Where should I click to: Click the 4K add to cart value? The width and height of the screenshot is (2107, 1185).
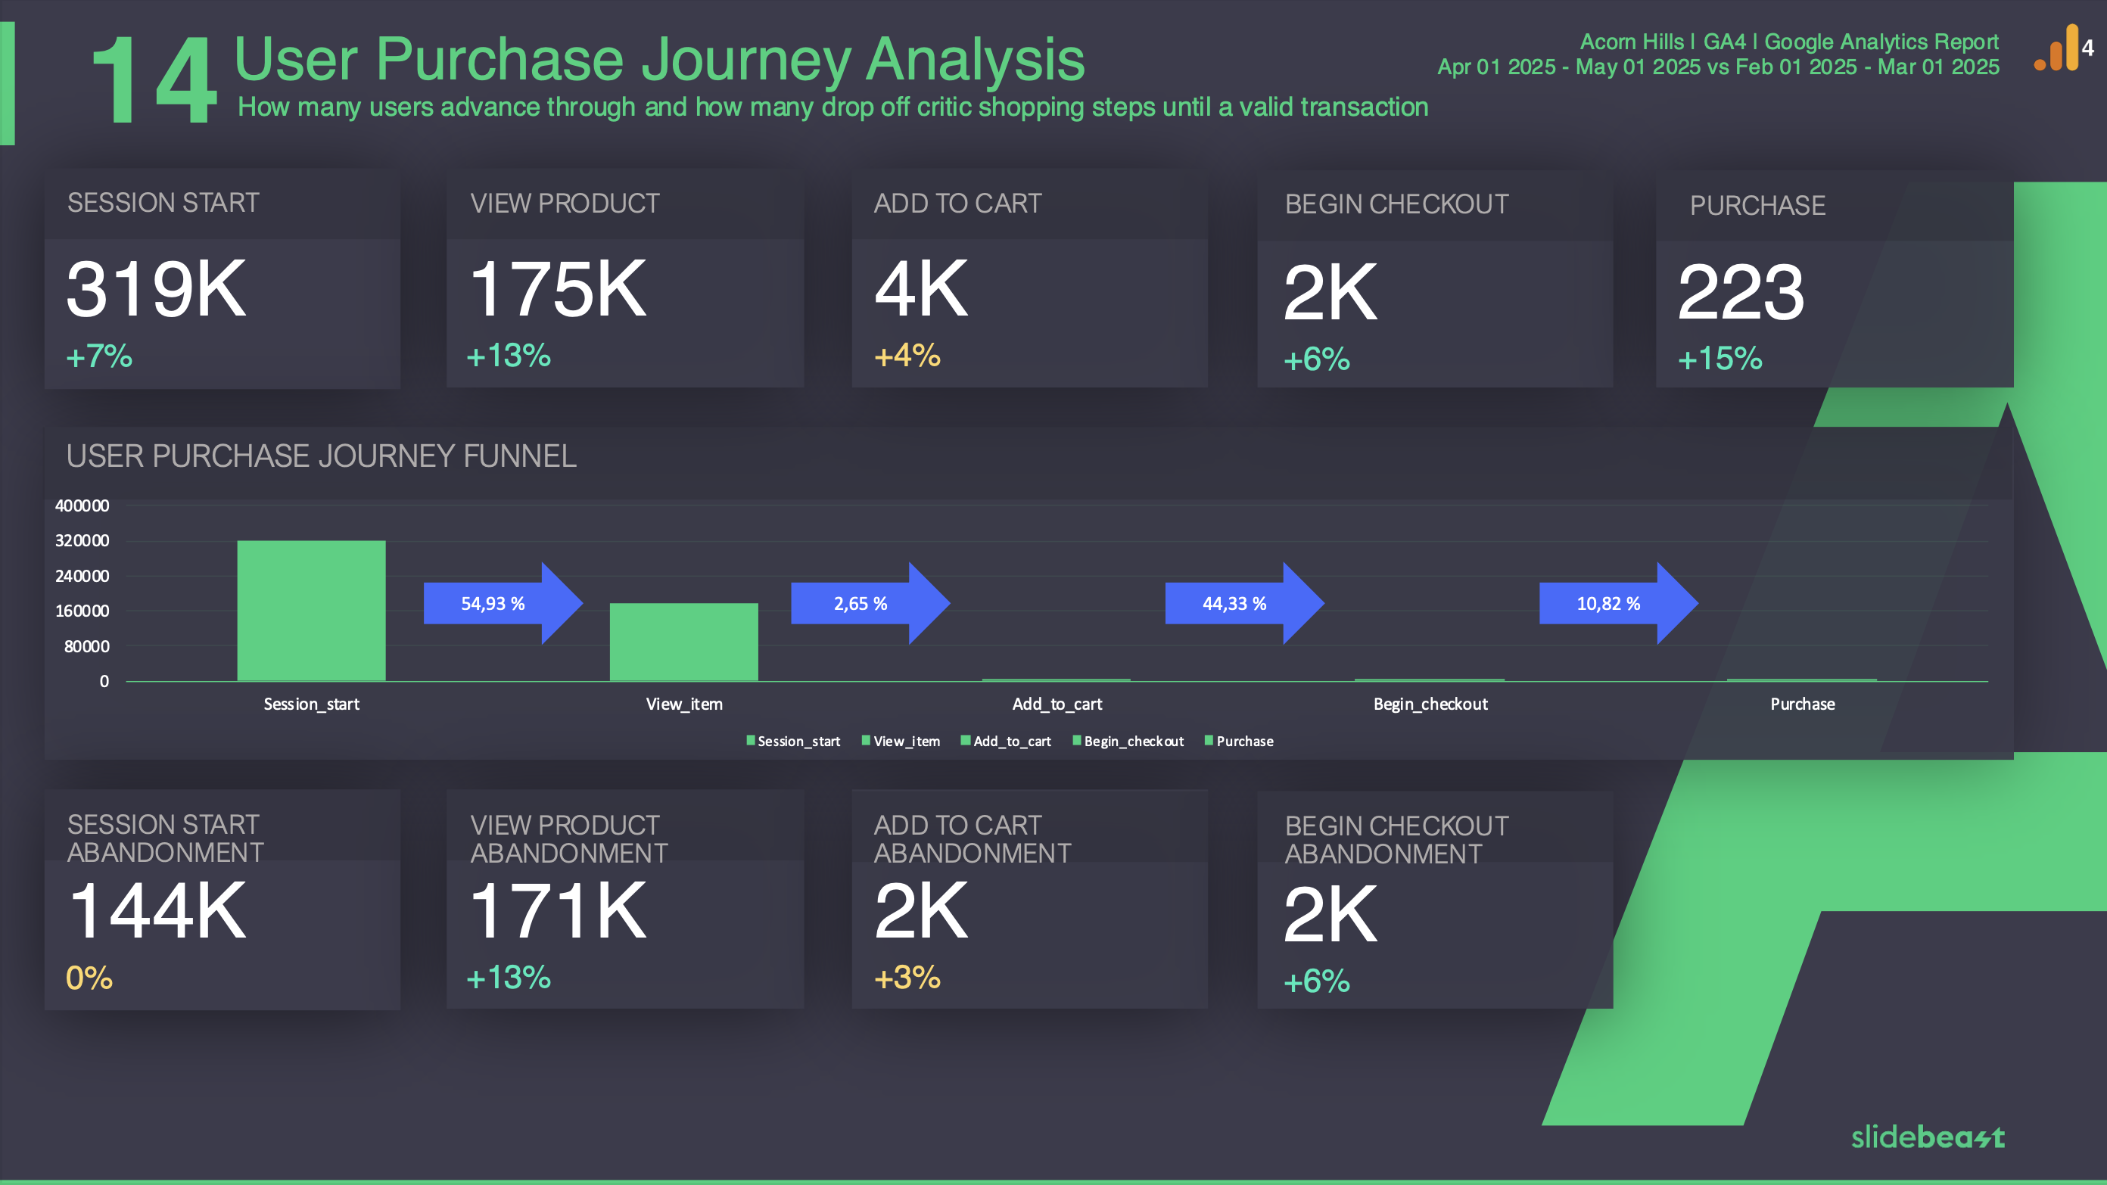coord(921,289)
